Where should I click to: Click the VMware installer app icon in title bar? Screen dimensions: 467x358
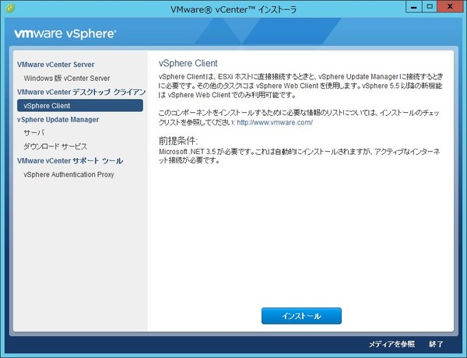pos(10,9)
